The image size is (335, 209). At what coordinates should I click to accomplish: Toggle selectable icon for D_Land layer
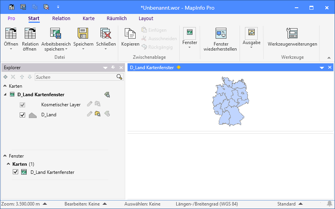(98, 114)
